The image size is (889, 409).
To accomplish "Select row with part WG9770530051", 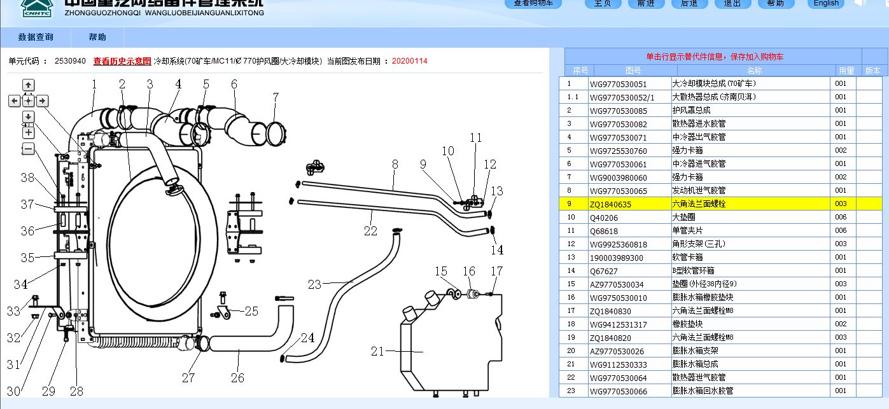I will tap(720, 83).
